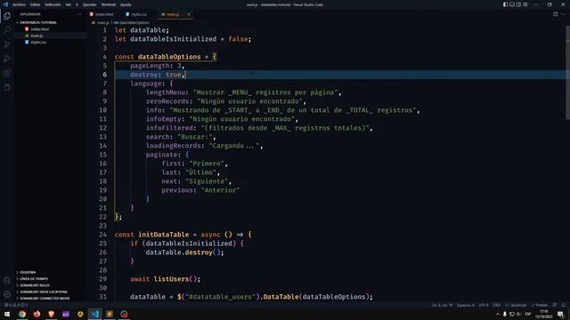Click the editor vertical scrollbar
Image resolution: width=570 pixels, height=320 pixels.
pyautogui.click(x=567, y=73)
